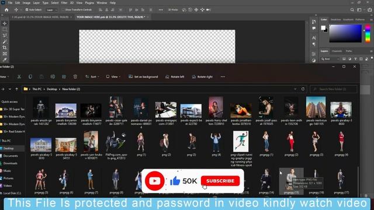Click the background color swatch
The image size is (374, 210).
click(x=326, y=30)
